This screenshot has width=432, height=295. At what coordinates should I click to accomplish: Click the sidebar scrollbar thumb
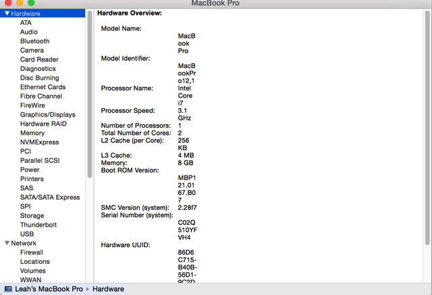[90, 95]
